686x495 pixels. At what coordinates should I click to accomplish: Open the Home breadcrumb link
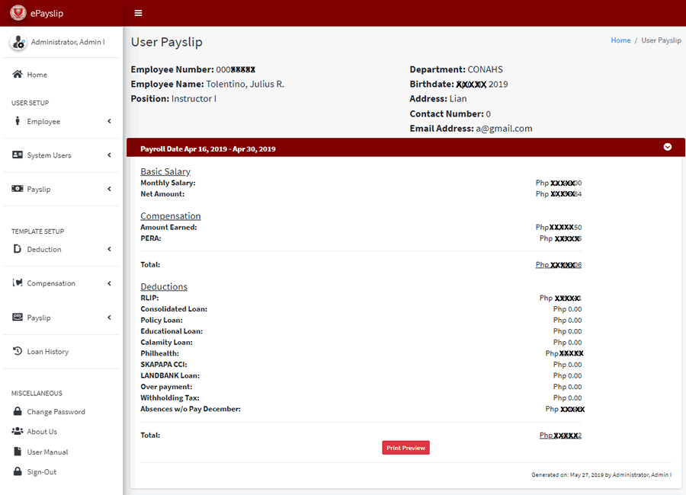coord(620,40)
